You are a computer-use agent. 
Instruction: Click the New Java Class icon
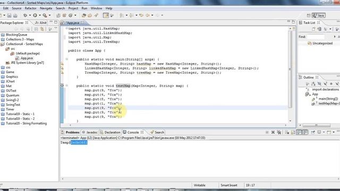(x=71, y=15)
